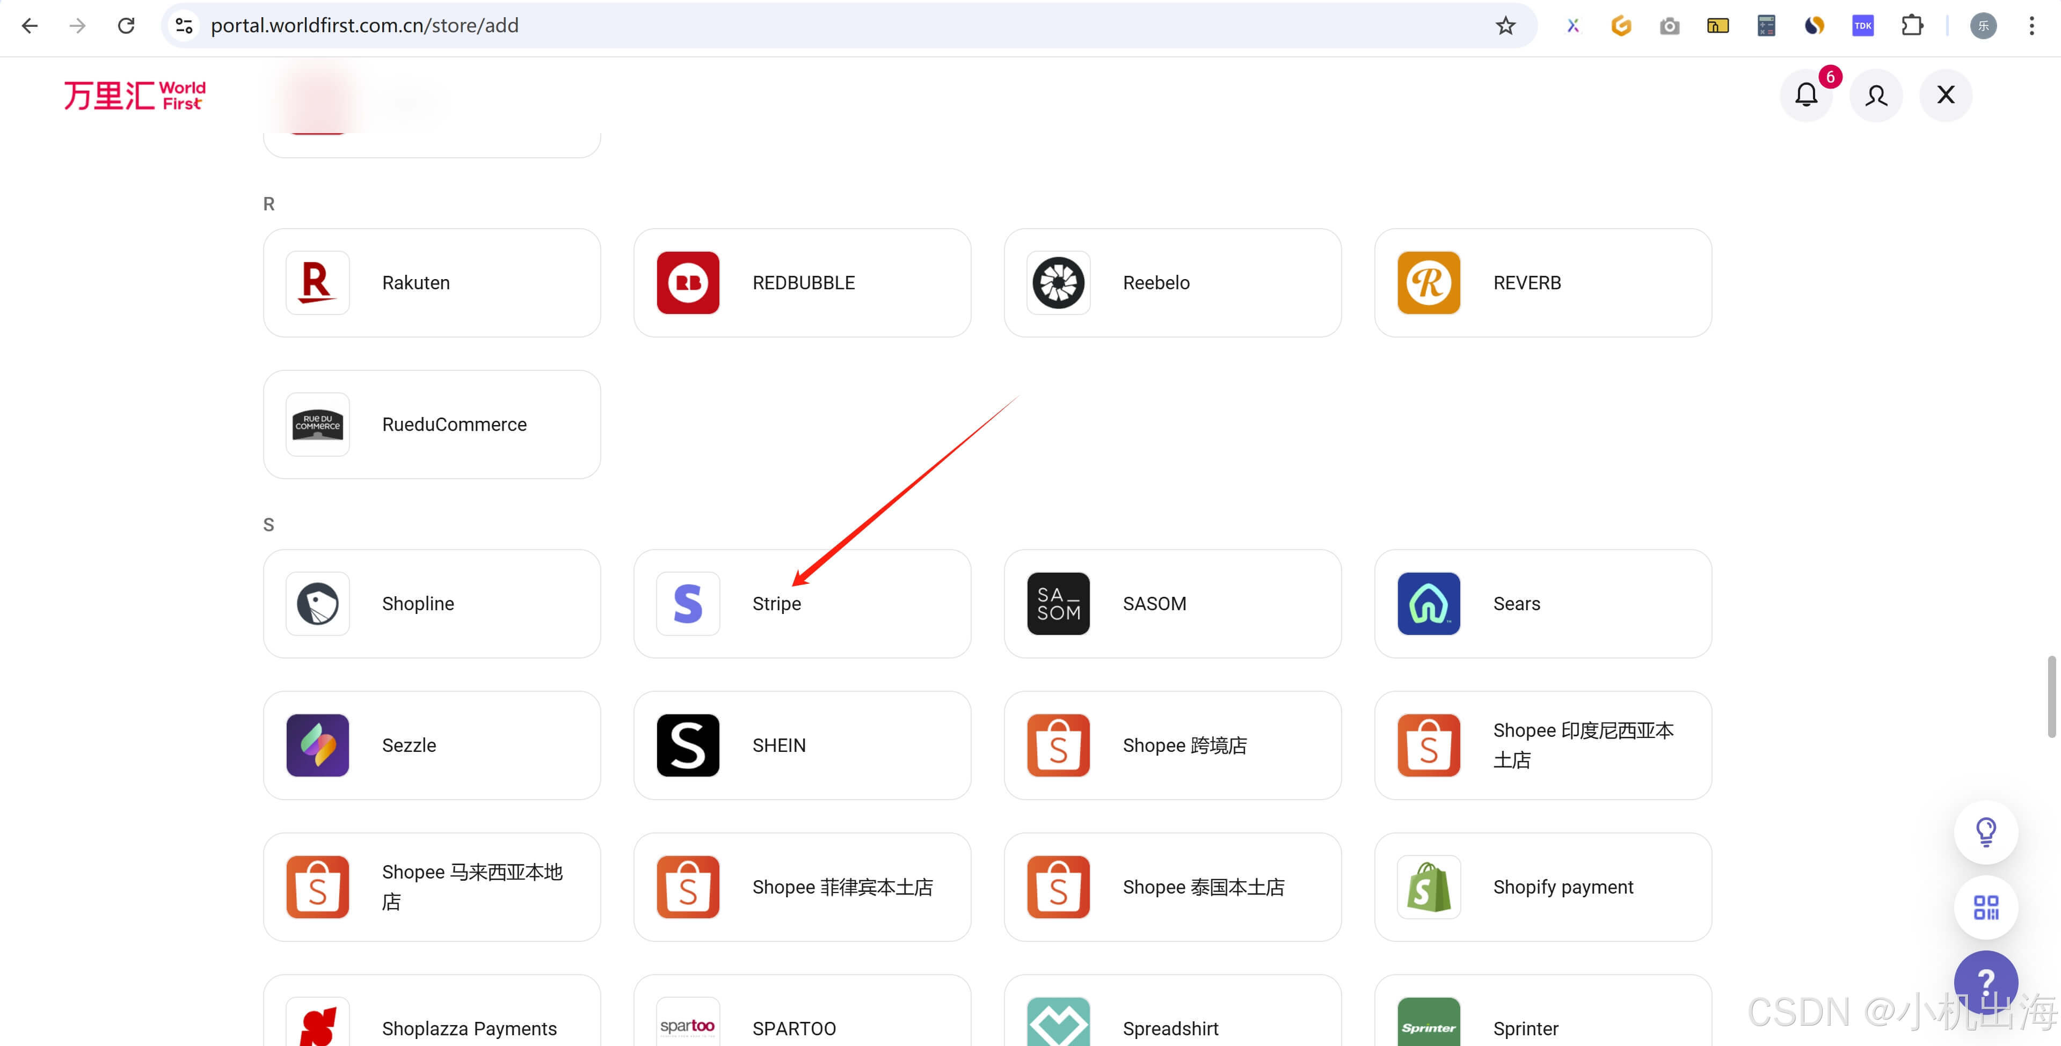Pick the SHEIN platform card

[x=802, y=745]
